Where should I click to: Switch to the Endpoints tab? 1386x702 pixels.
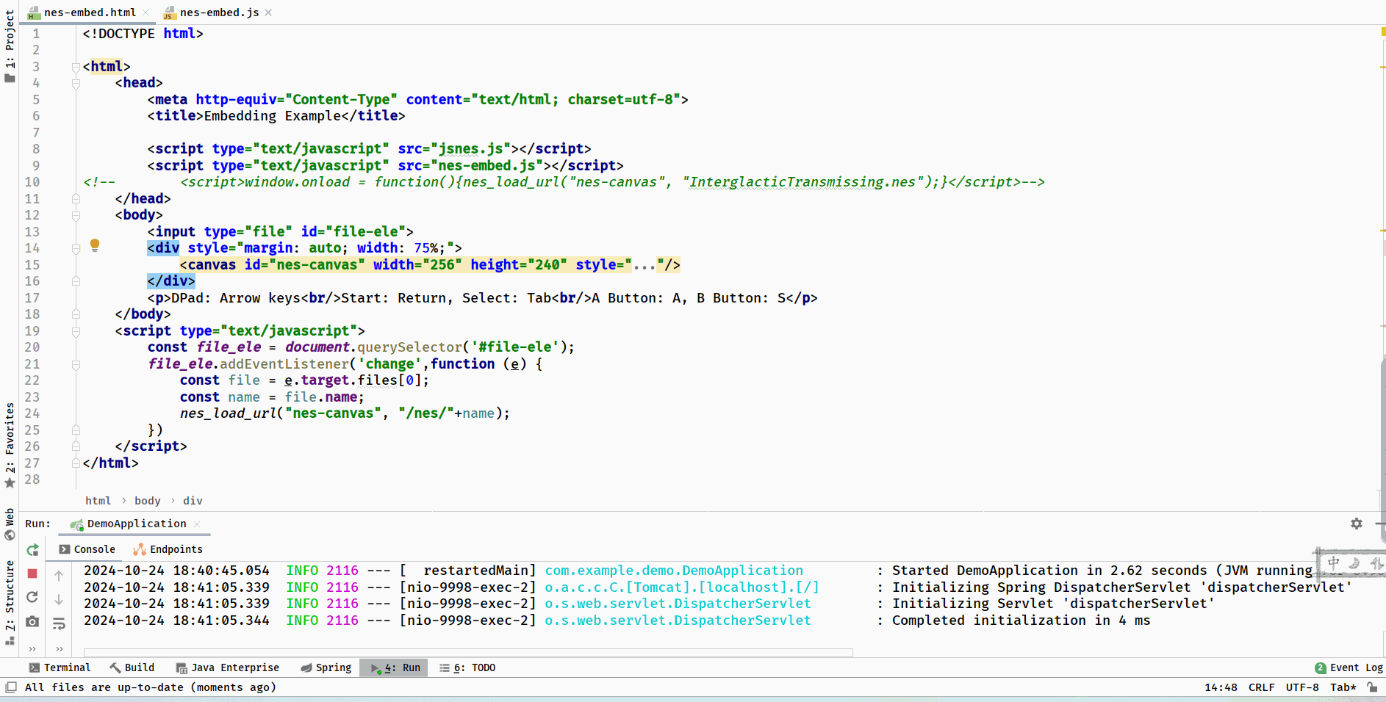pyautogui.click(x=168, y=549)
